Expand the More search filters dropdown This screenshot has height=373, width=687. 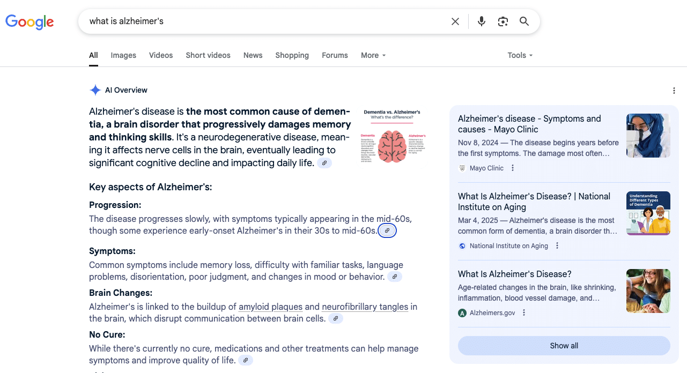pos(373,55)
